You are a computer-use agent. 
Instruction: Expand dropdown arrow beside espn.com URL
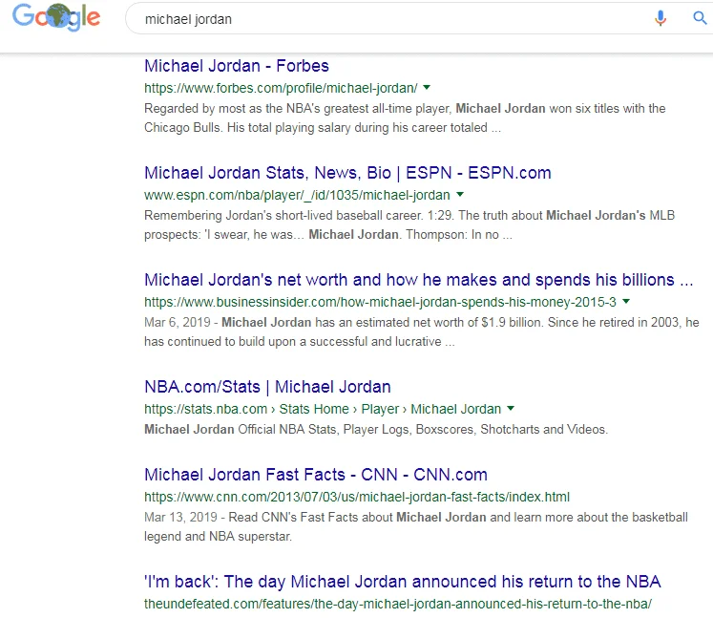[x=460, y=194]
